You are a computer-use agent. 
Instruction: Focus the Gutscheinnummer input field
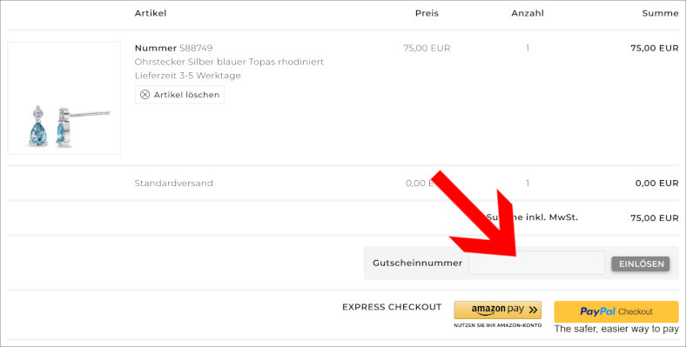click(x=537, y=264)
